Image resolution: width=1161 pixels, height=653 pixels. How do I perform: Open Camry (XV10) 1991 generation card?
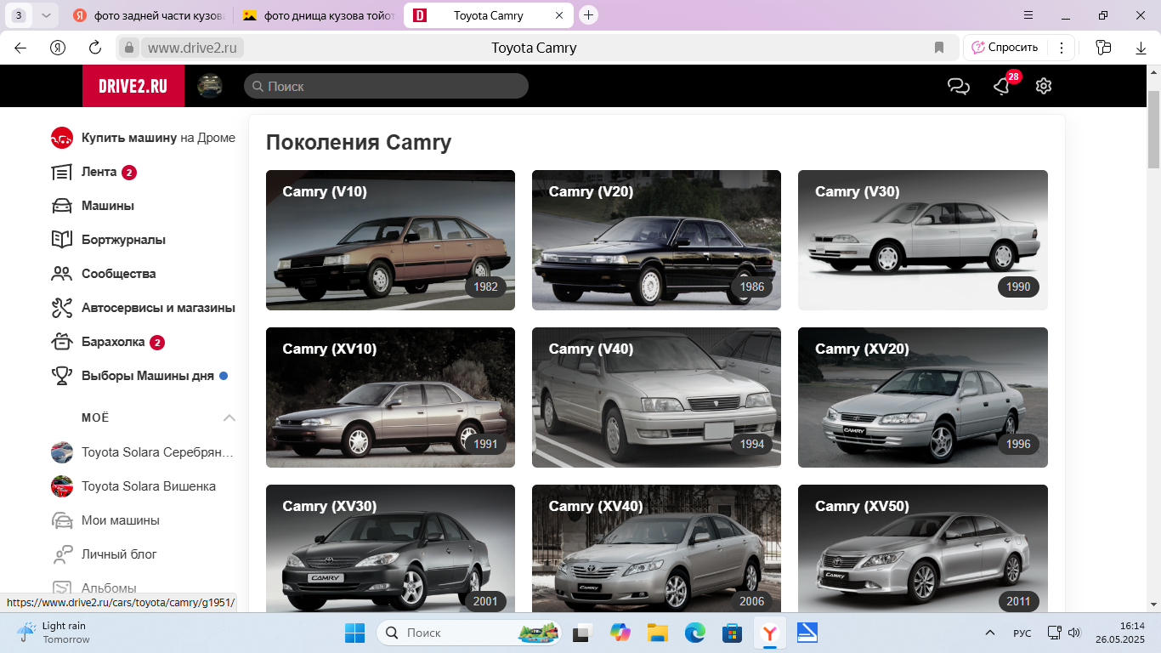point(390,397)
